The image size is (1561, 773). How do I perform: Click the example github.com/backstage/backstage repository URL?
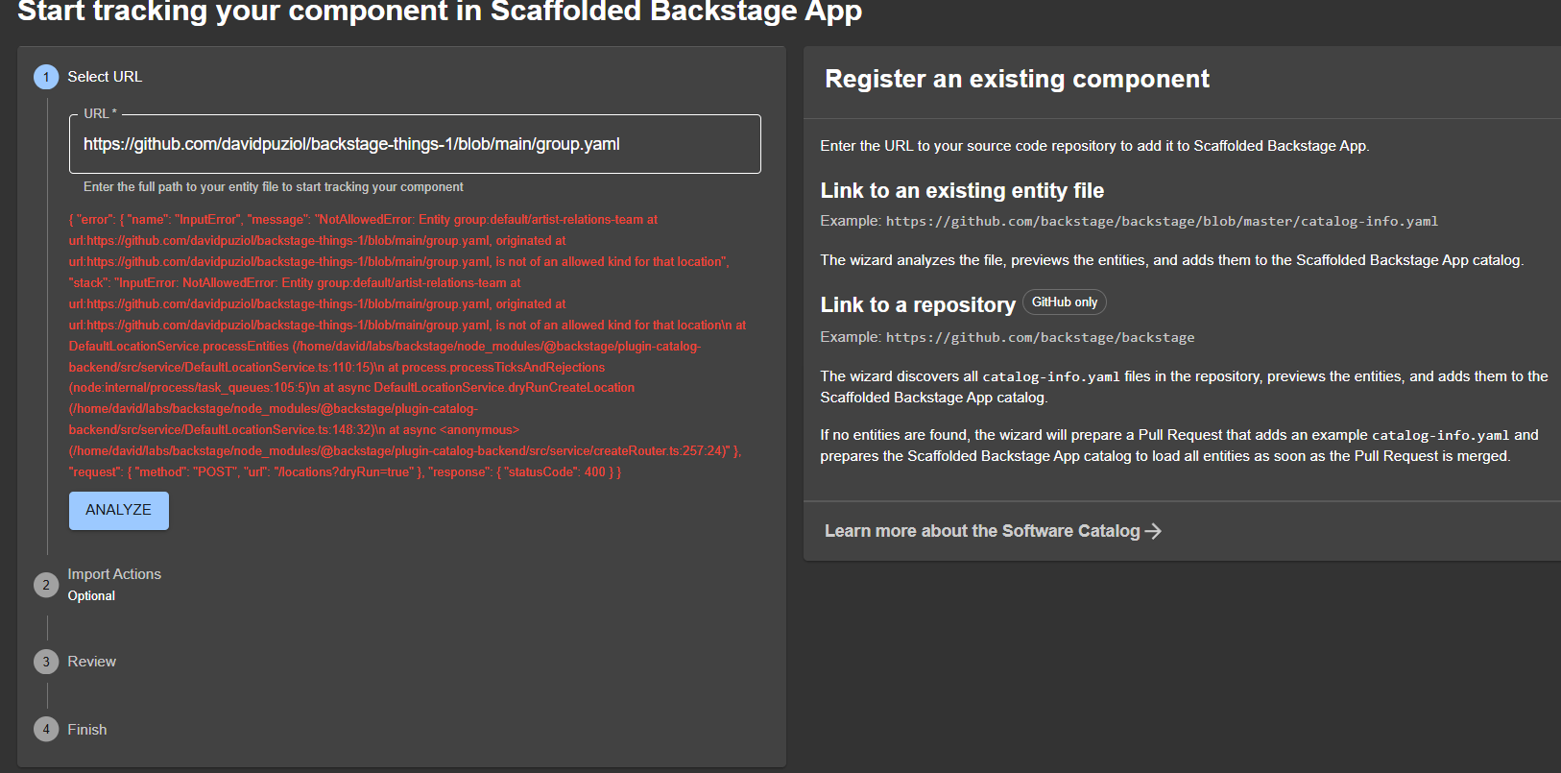pyautogui.click(x=1040, y=338)
